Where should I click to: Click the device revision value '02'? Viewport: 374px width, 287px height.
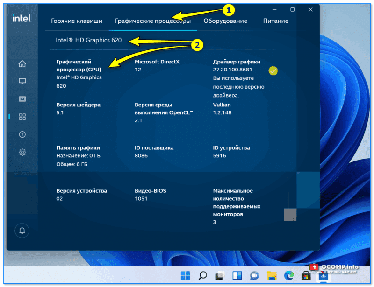[x=59, y=199]
